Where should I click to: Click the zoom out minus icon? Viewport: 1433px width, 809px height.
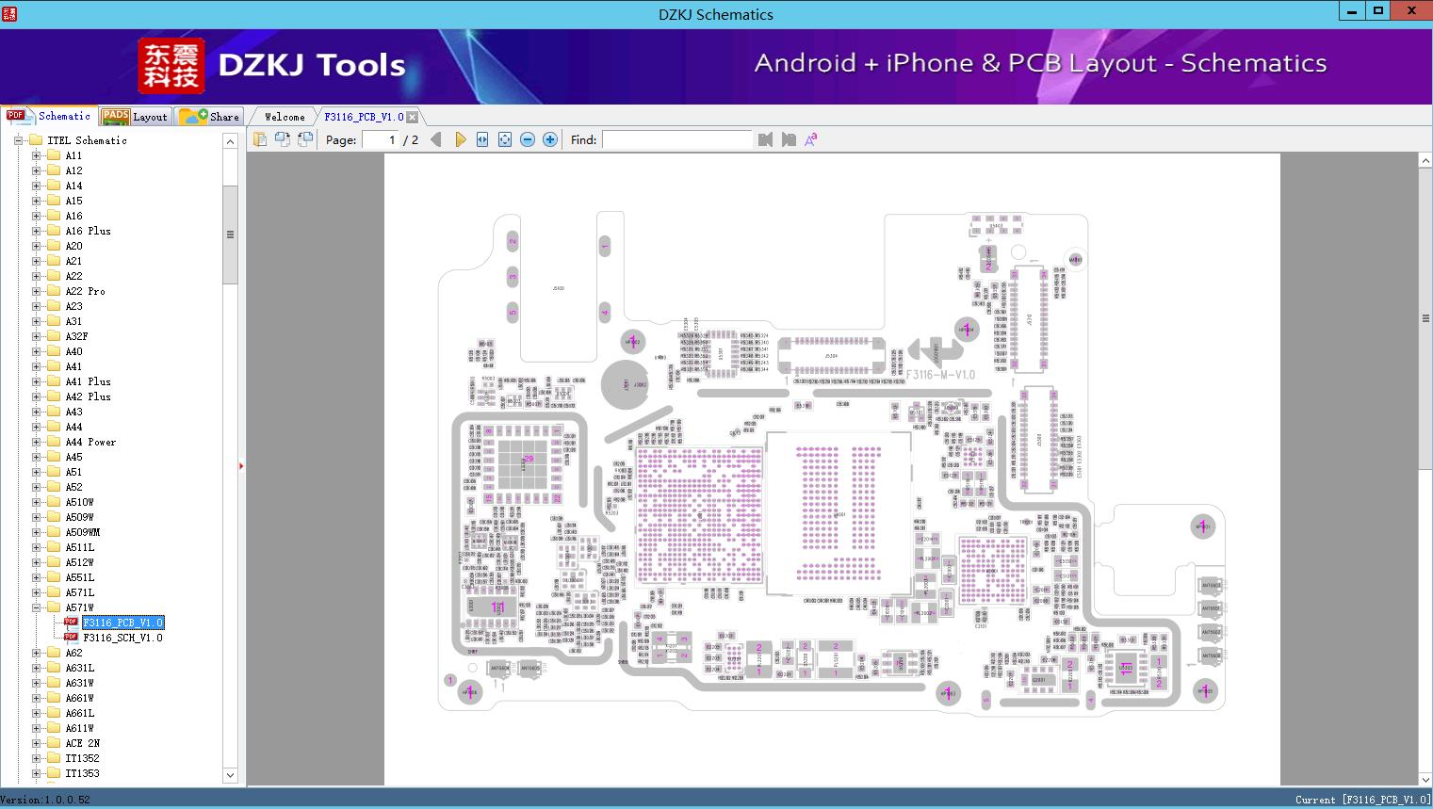coord(528,139)
